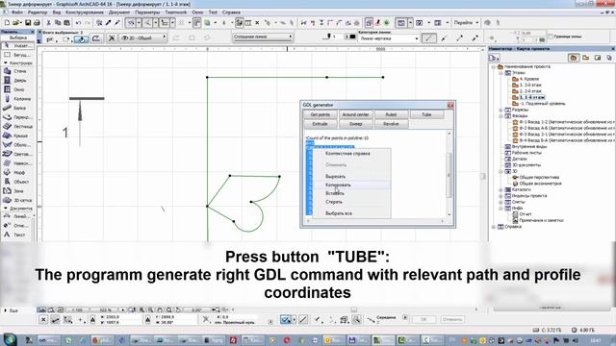The height and width of the screenshot is (346, 616).
Task: Select the Wall tool (Стена)
Action: pos(17,71)
